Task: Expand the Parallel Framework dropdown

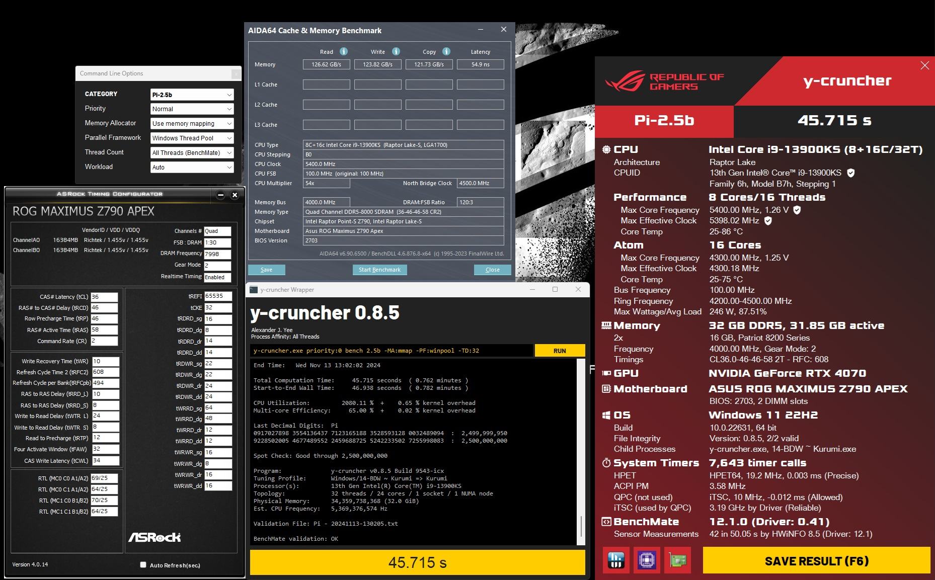Action: pos(192,138)
